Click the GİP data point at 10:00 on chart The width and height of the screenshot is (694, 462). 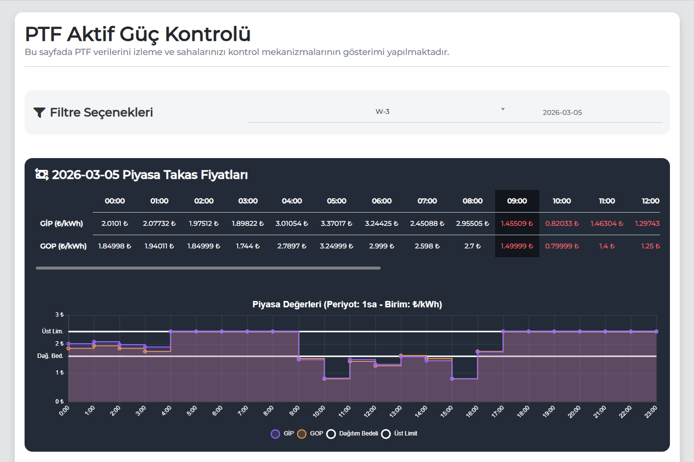coord(324,379)
